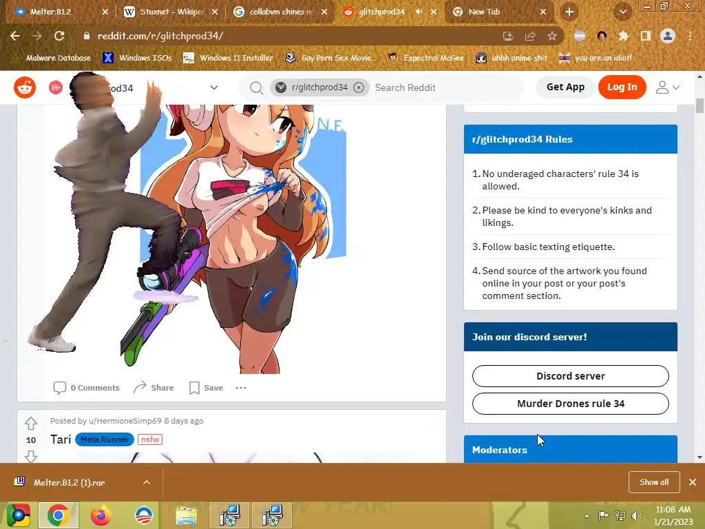The height and width of the screenshot is (529, 705).
Task: Click the post's Share button
Action: coord(154,388)
